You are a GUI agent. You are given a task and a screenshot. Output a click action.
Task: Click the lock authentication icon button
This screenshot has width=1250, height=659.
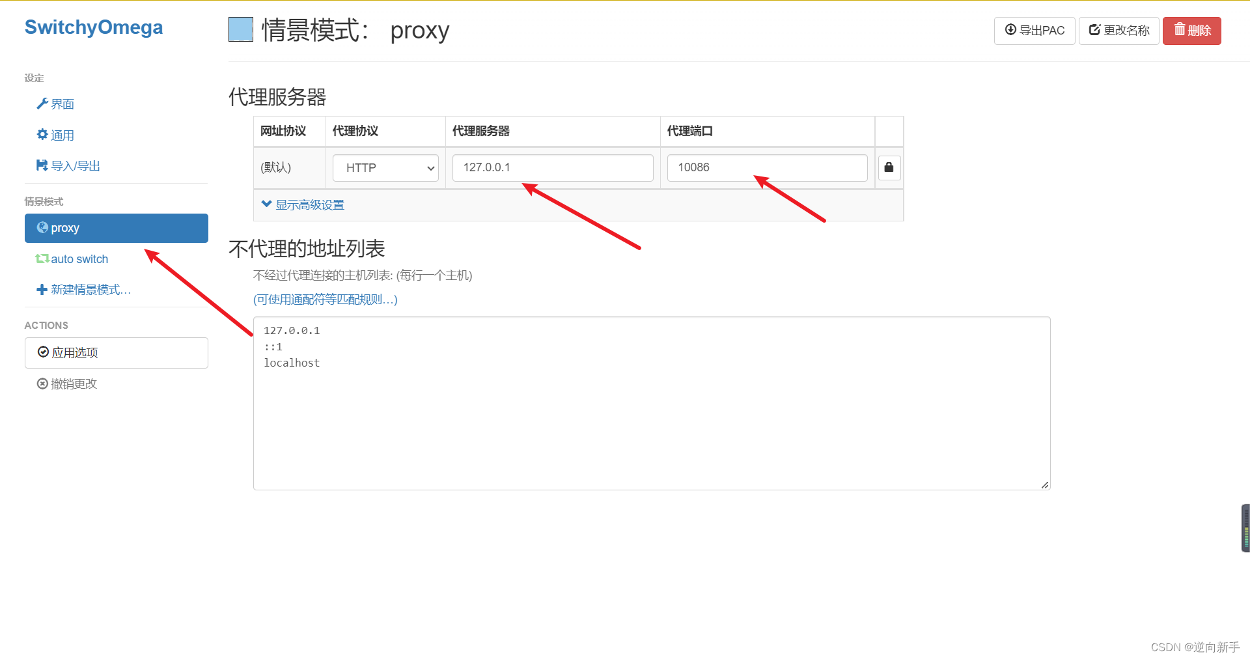tap(889, 168)
